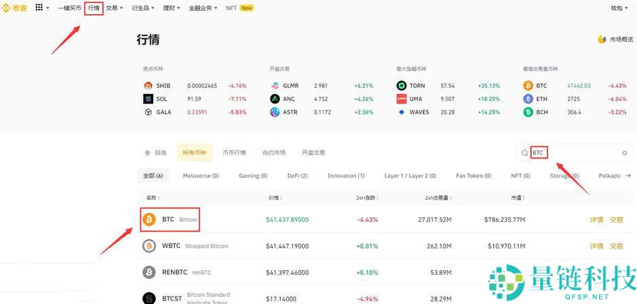Clear the BTC search field

pyautogui.click(x=624, y=153)
